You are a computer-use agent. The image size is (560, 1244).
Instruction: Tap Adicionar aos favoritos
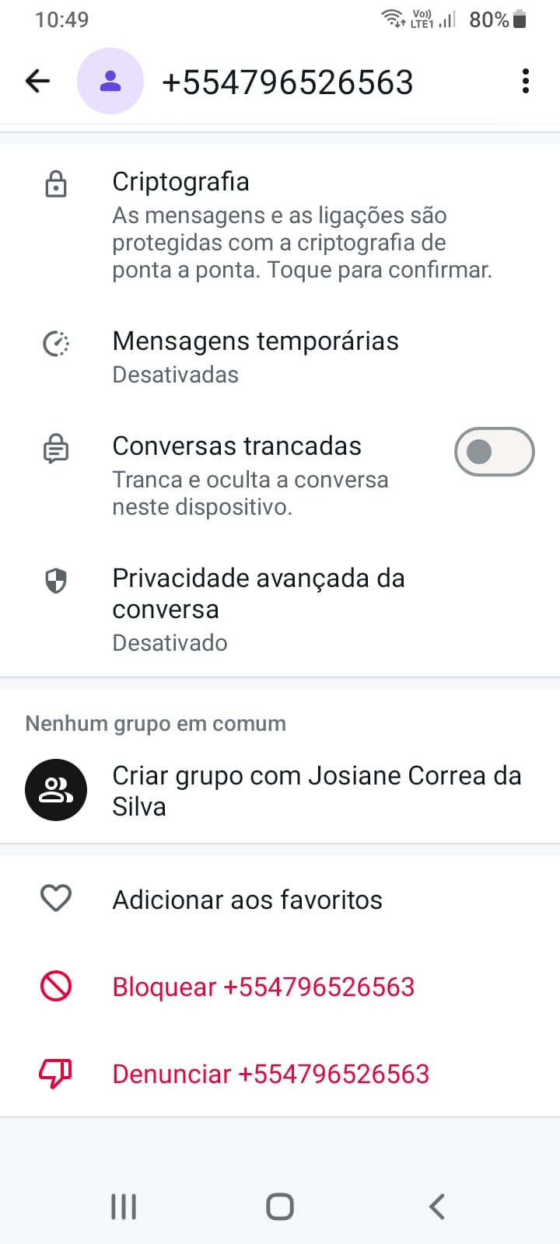pyautogui.click(x=247, y=900)
